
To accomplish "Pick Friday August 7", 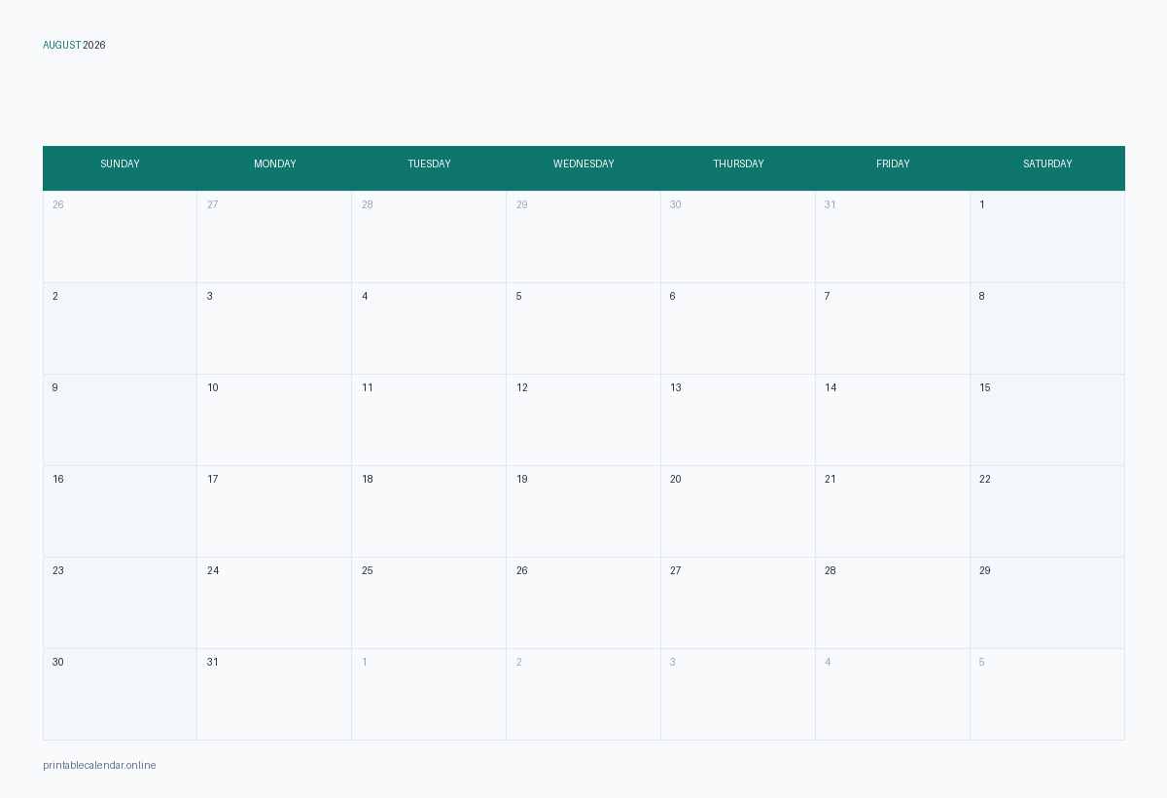I will (x=893, y=328).
